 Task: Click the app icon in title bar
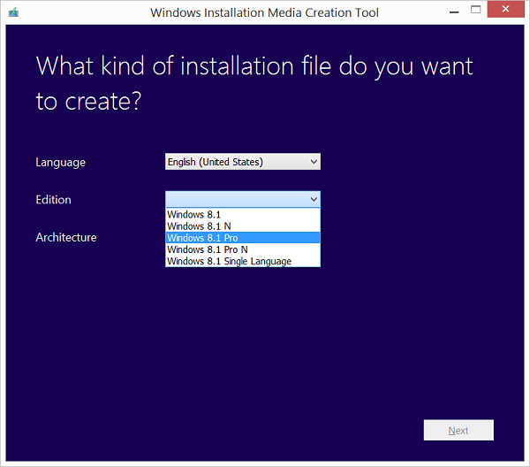pyautogui.click(x=13, y=12)
